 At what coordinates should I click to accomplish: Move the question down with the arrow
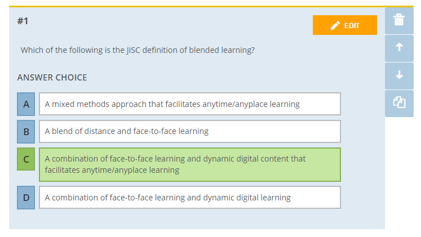point(399,75)
